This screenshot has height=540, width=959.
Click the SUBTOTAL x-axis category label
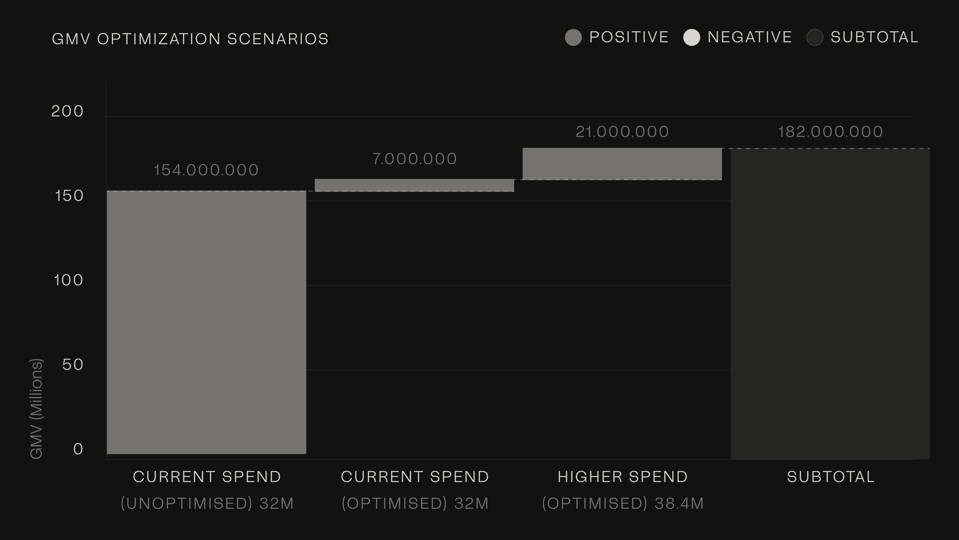pyautogui.click(x=830, y=477)
